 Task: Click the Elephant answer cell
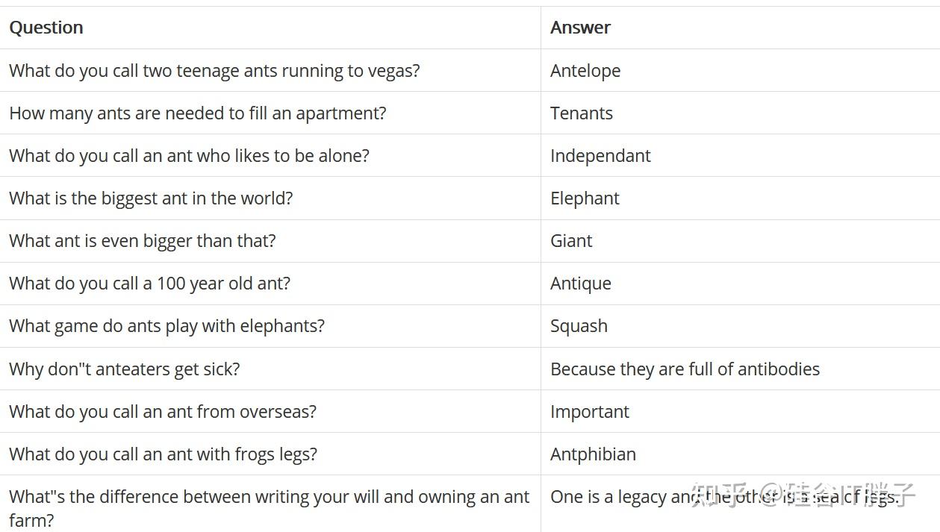tap(585, 198)
